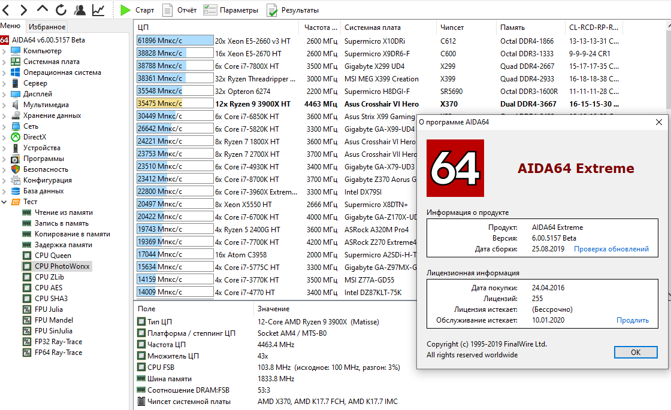
Task: Select Чтение из памяти benchmark
Action: click(x=64, y=212)
